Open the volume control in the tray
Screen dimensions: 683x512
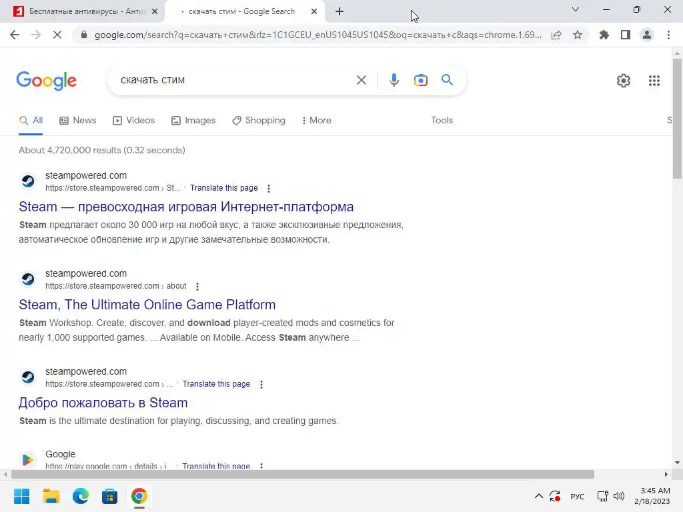click(618, 496)
